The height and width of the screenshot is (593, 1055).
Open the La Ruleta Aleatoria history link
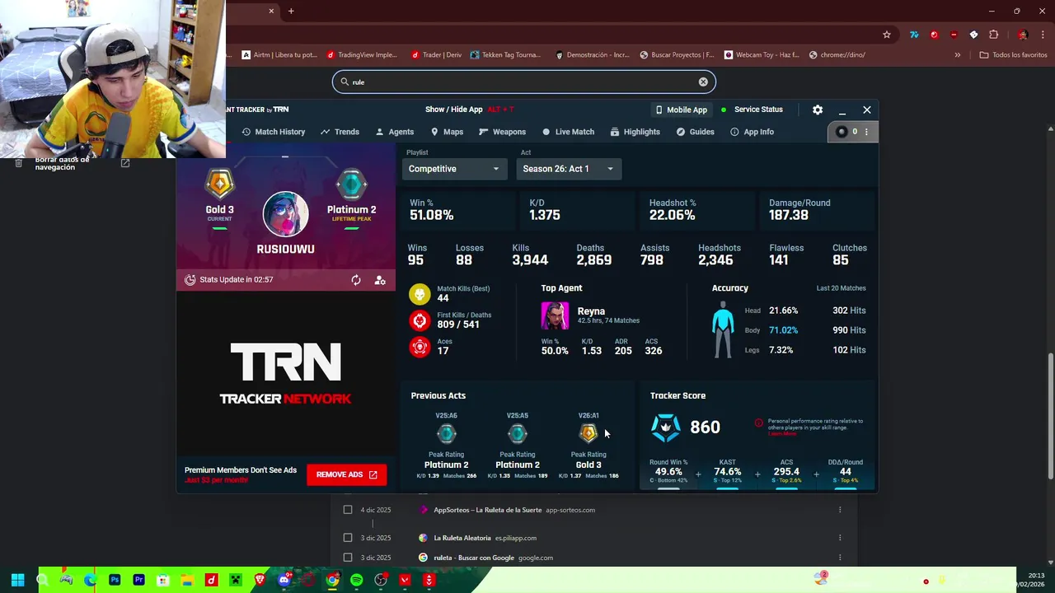coord(462,538)
